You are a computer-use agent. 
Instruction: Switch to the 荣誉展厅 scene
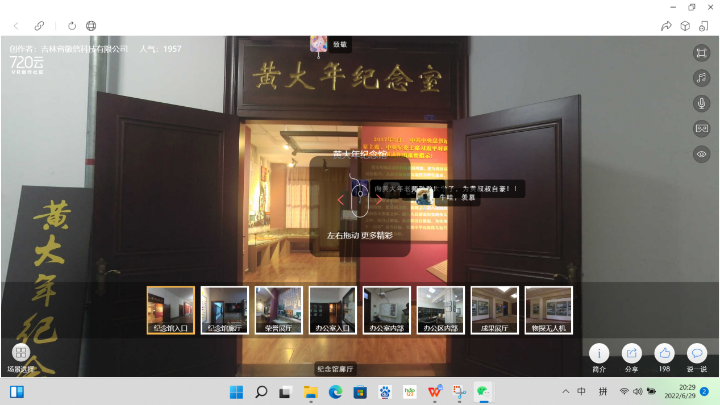point(278,310)
